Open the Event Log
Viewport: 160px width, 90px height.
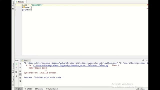(x=140, y=89)
